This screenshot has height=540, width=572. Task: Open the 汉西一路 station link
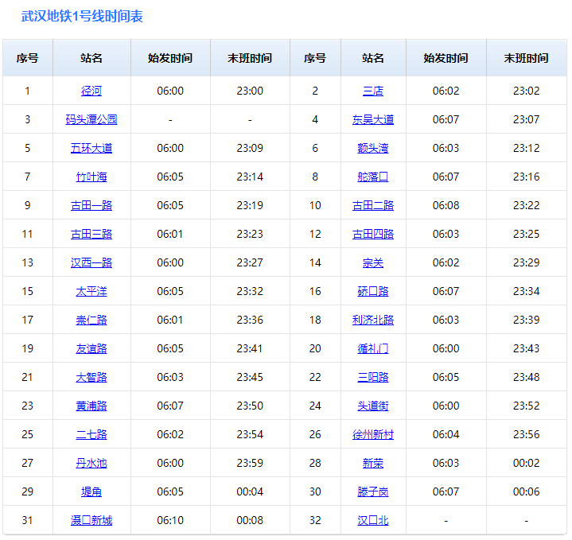point(91,262)
